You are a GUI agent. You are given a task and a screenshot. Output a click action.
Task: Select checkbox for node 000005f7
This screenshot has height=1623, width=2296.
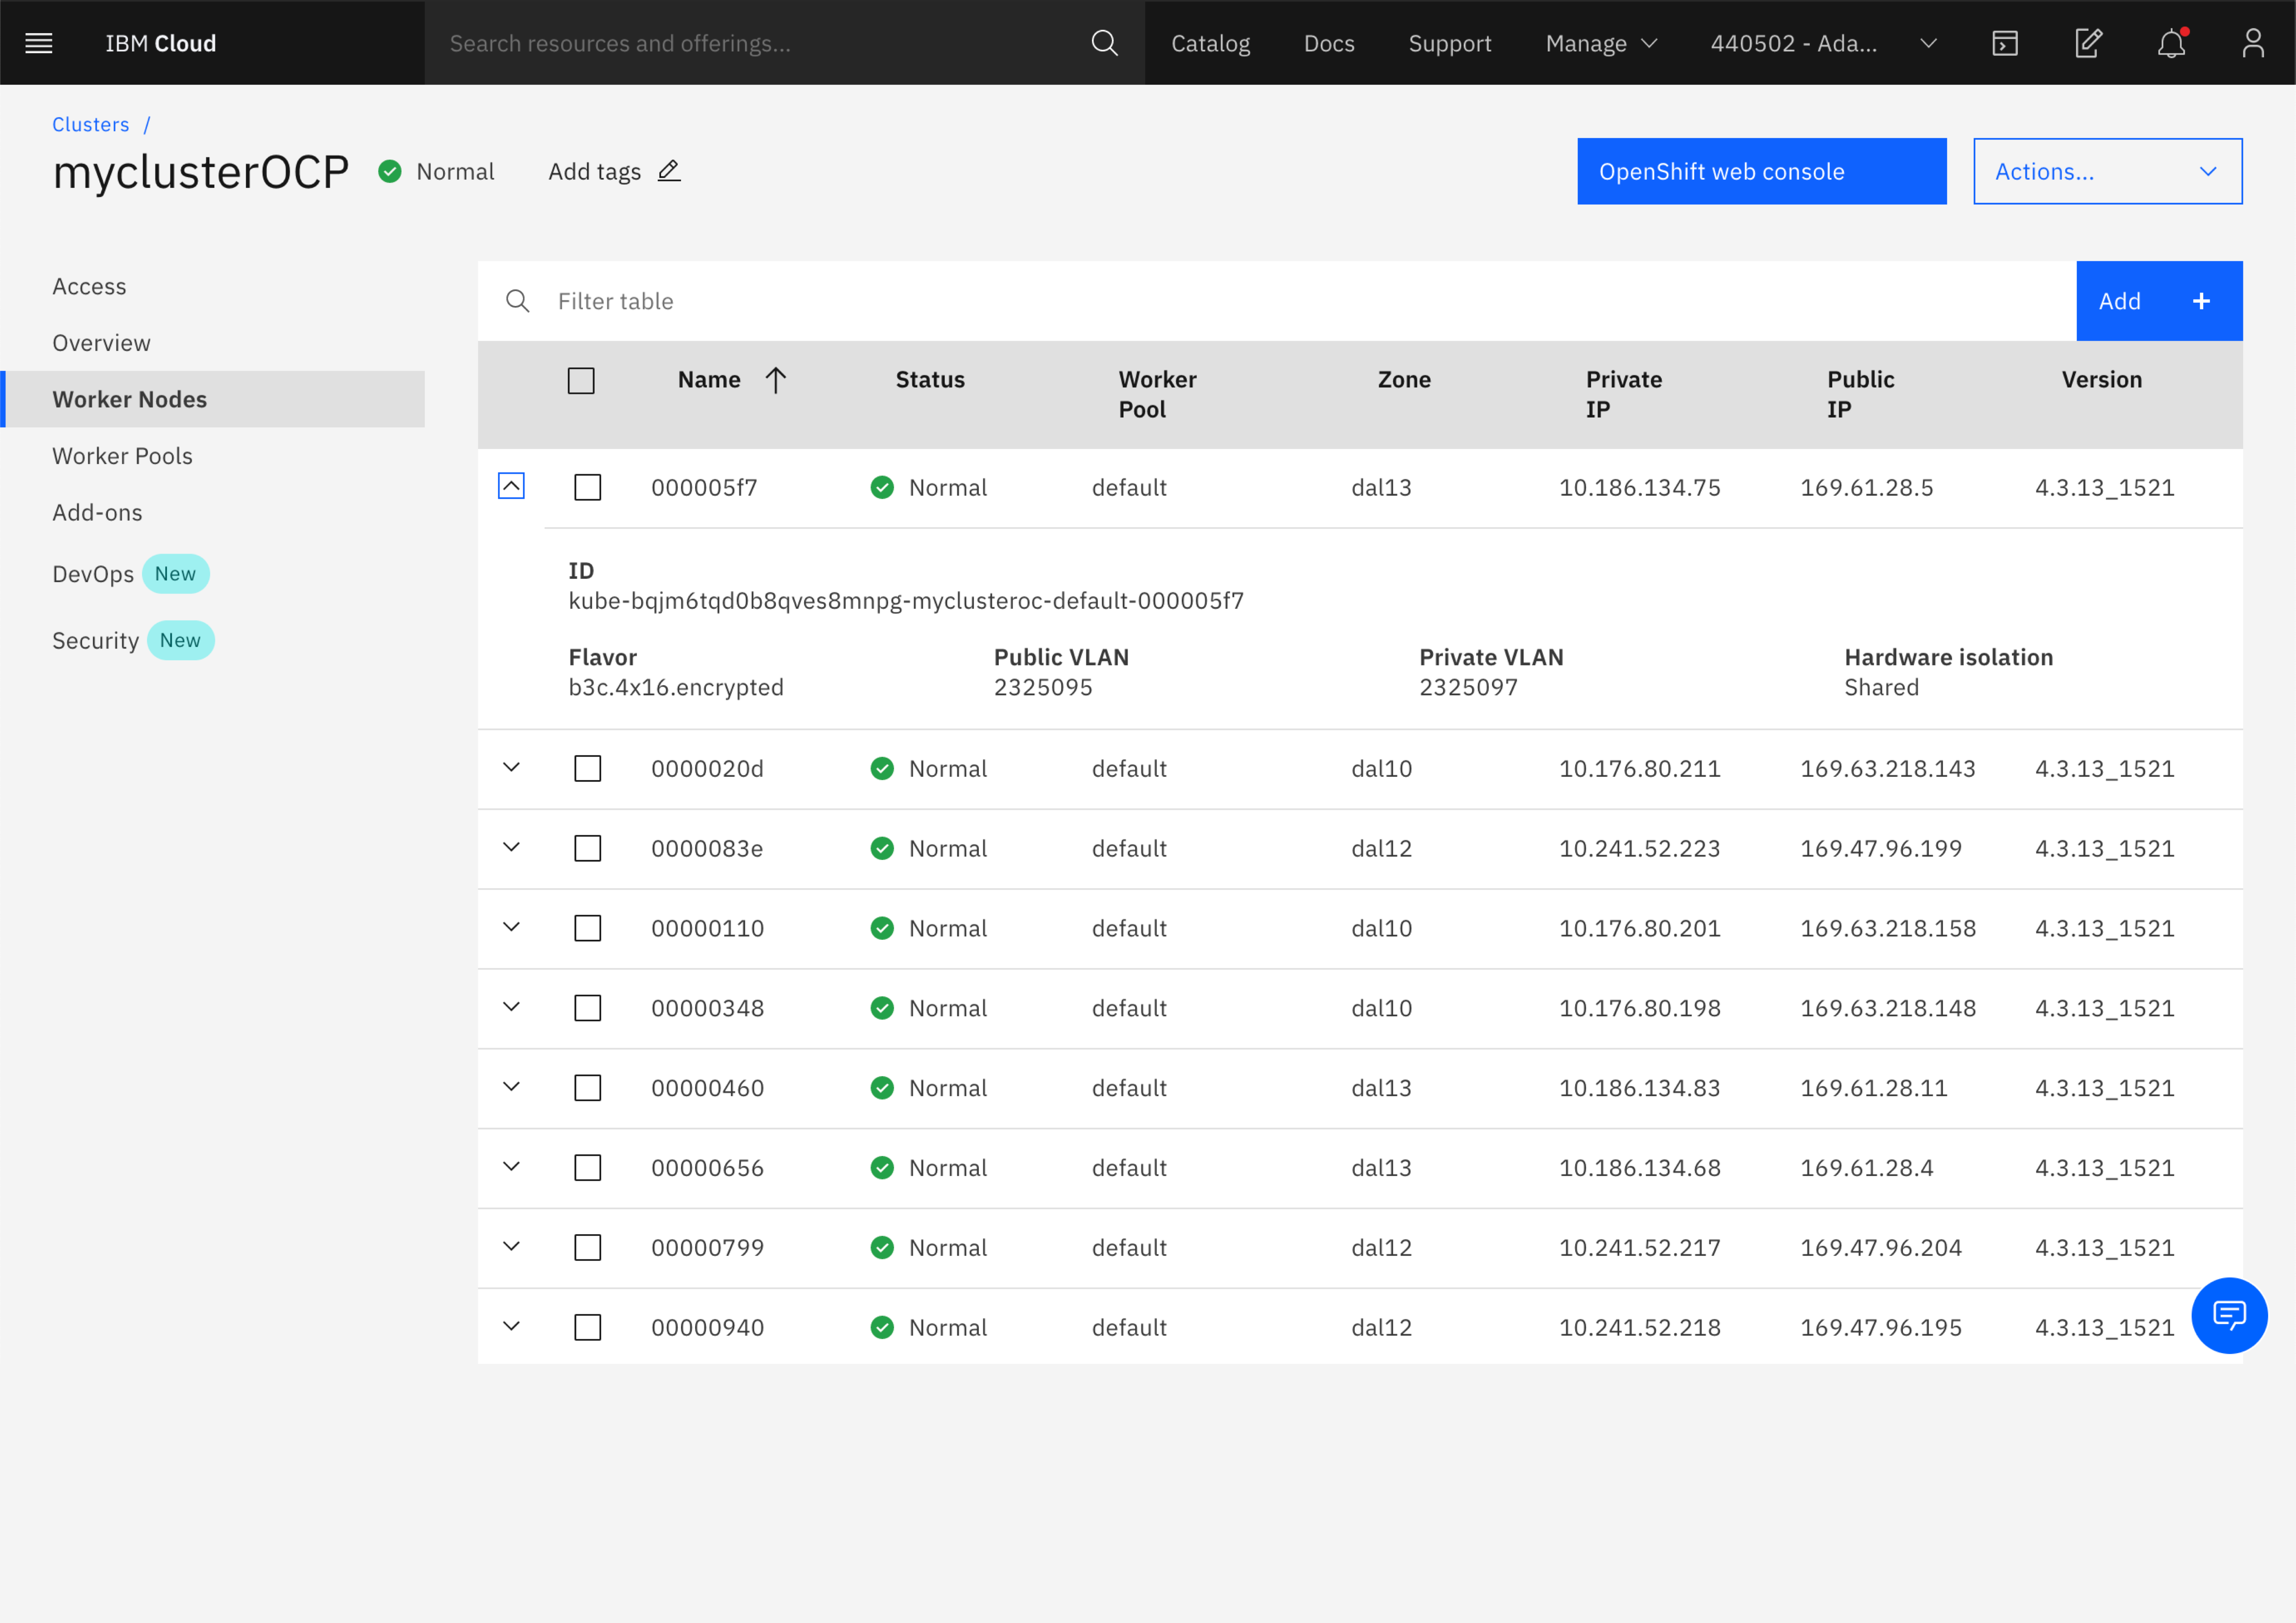[x=588, y=487]
